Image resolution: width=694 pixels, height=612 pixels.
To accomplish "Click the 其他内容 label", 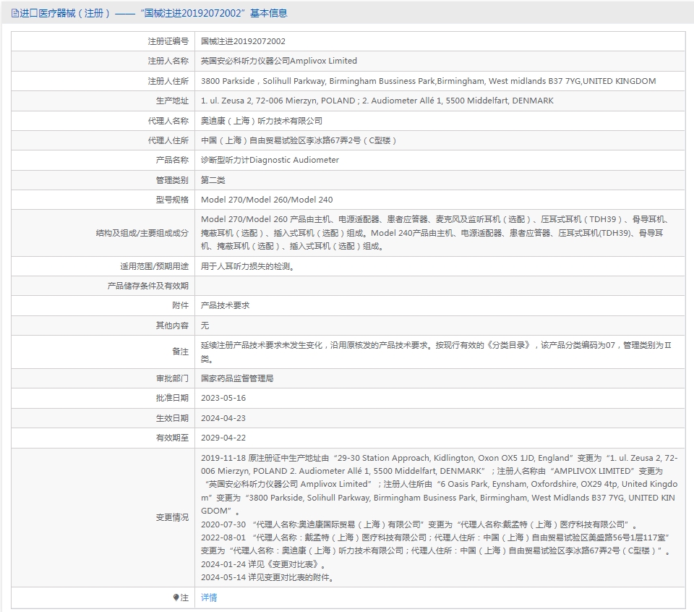I will click(172, 326).
